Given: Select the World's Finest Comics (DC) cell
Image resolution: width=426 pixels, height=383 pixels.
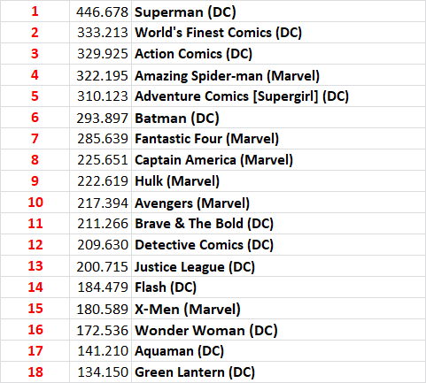Looking at the screenshot, I should pos(278,33).
